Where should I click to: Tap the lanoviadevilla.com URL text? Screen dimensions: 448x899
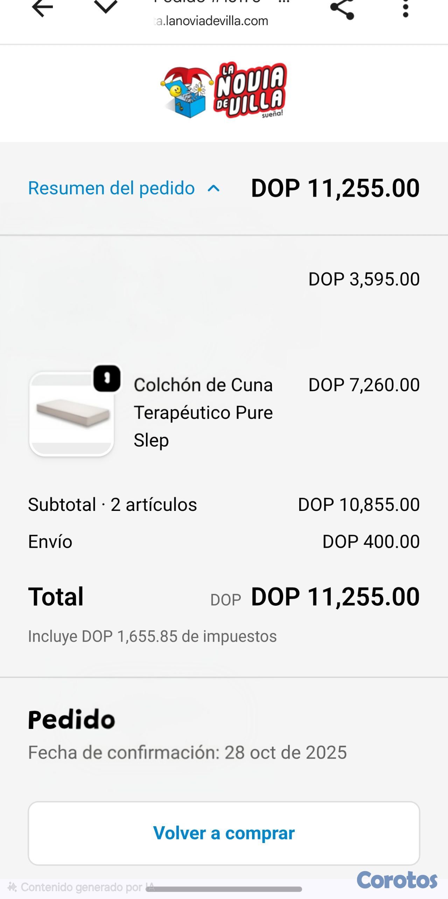tap(211, 21)
